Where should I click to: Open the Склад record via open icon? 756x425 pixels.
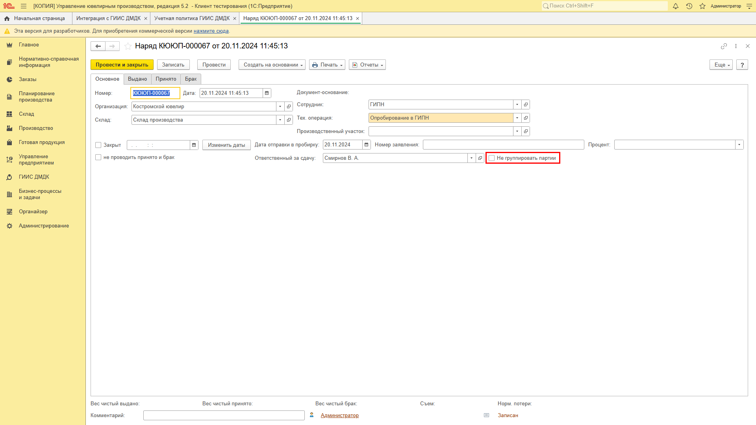[289, 120]
